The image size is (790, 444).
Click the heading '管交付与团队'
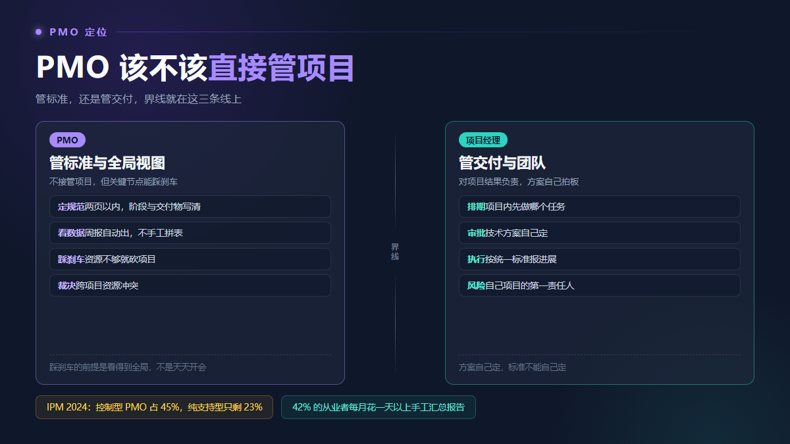coord(502,163)
